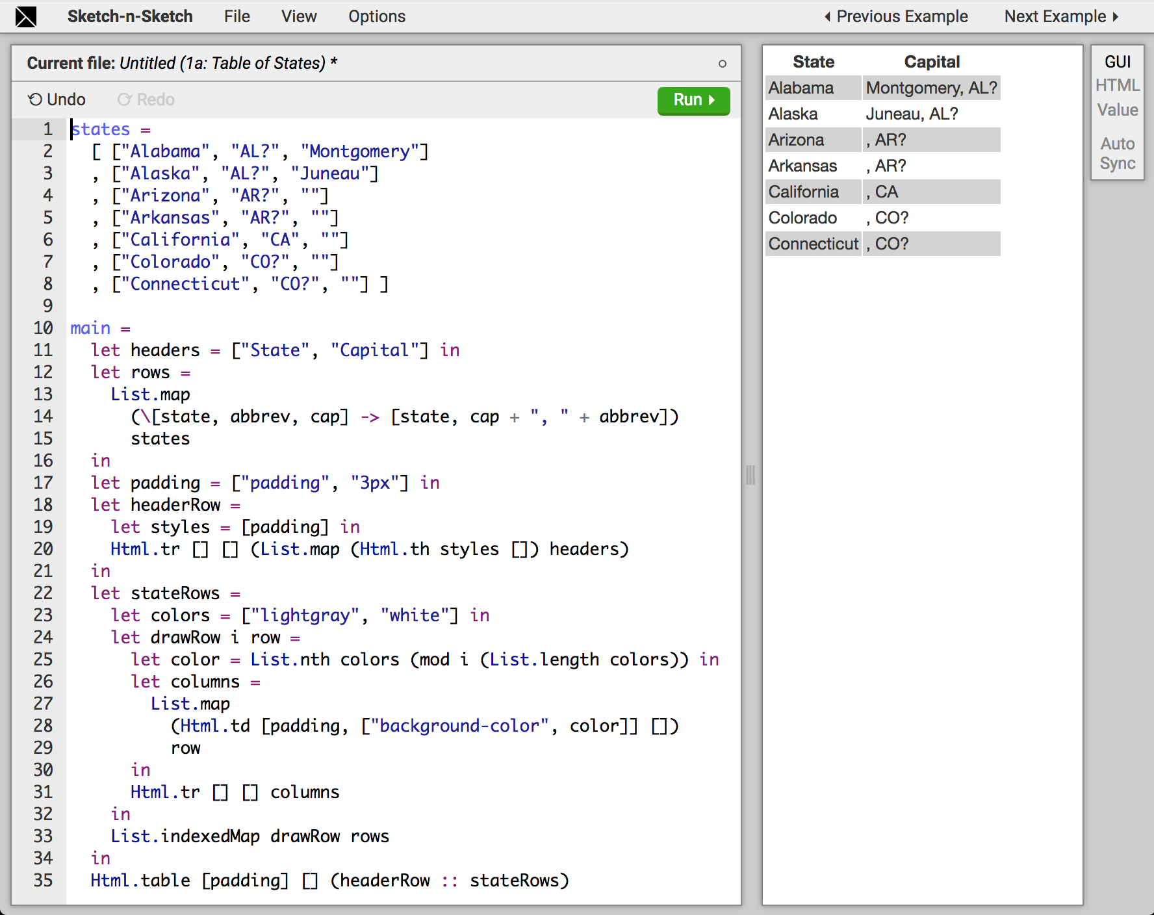Go to Next Example

[1062, 16]
